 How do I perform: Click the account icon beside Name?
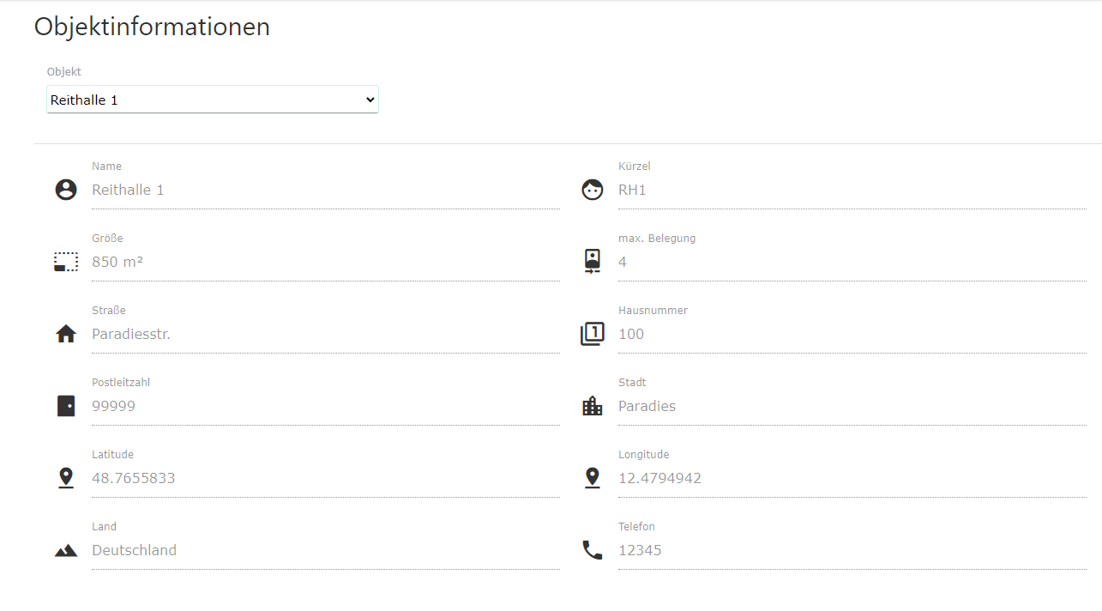66,190
